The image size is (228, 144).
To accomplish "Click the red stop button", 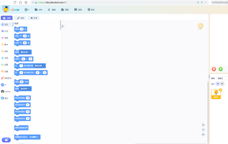I will pos(214,69).
